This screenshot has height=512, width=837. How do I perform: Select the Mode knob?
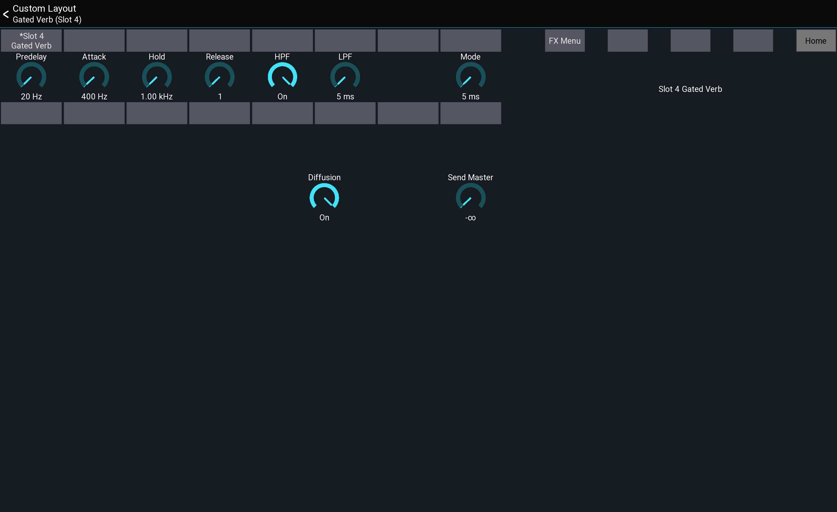pyautogui.click(x=470, y=76)
